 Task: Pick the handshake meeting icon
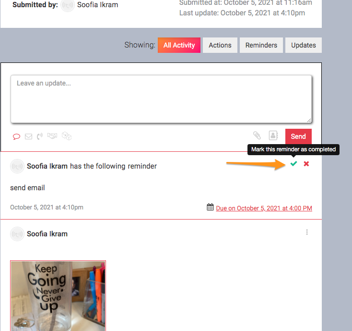coord(52,136)
